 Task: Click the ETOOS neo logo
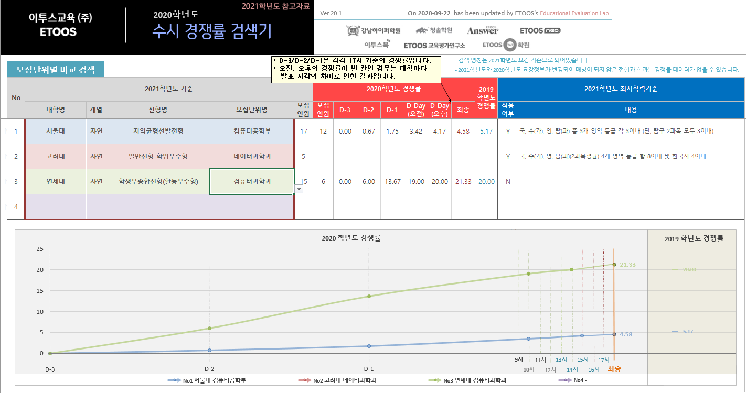(540, 30)
